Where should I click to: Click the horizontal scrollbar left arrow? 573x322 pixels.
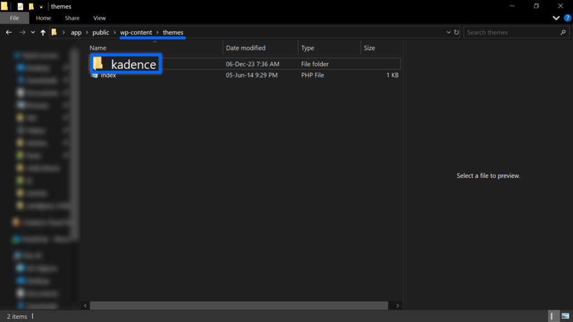coord(85,306)
